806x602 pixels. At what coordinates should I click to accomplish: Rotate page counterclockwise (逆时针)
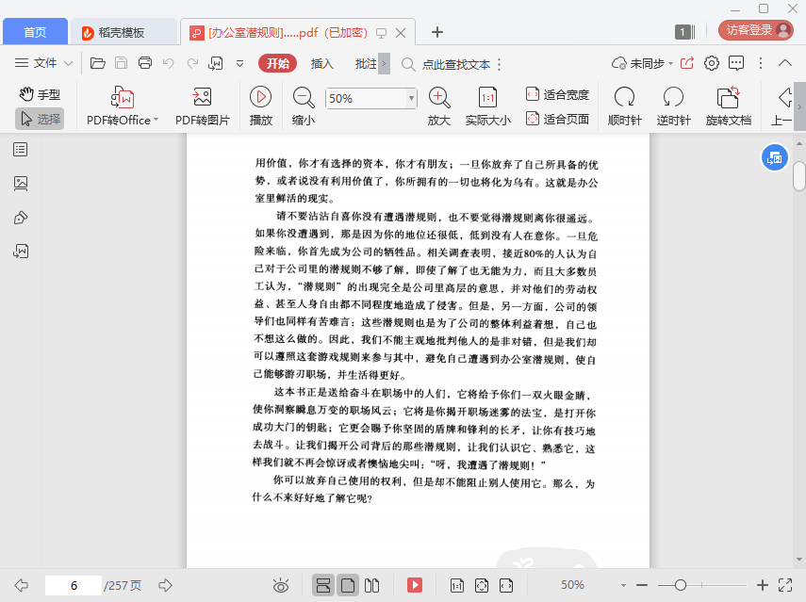click(x=673, y=106)
